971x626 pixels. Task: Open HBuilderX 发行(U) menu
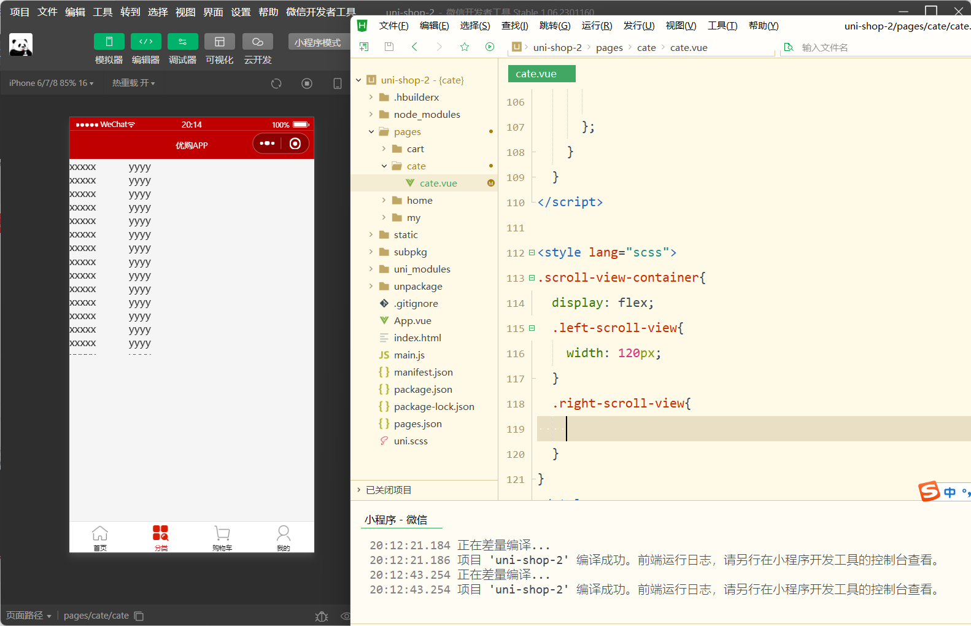coord(639,26)
